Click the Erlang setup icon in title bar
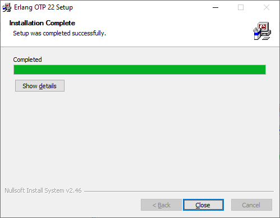Image resolution: width=280 pixels, height=218 pixels. click(7, 7)
